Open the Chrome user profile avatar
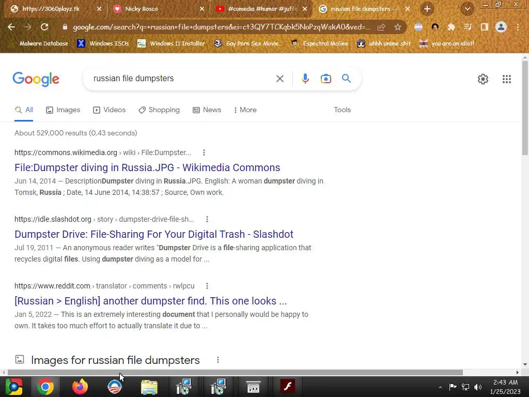The height and width of the screenshot is (397, 529). click(501, 27)
